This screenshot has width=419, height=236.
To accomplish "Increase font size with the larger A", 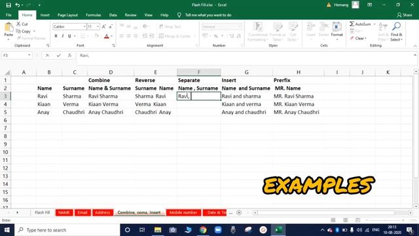I will pos(103,26).
